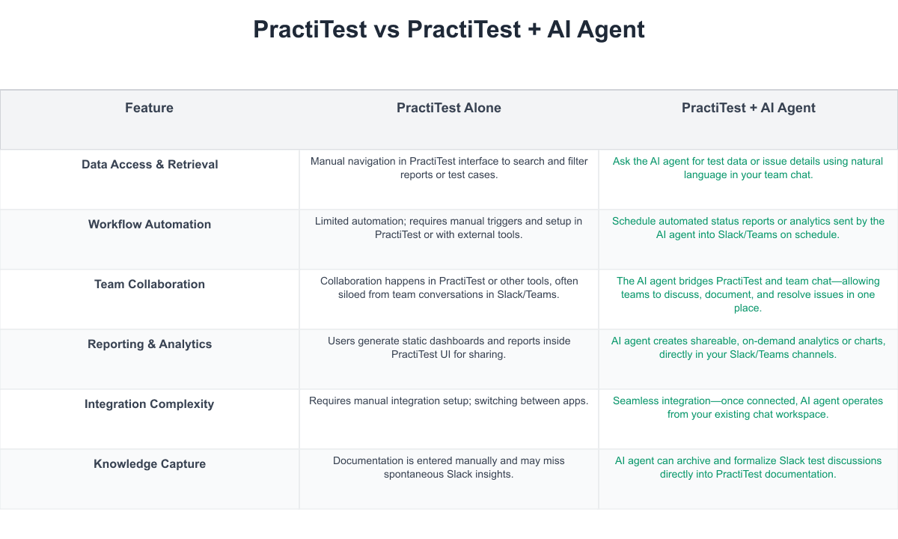Click the "Data Access & Retrieval" row label
Viewport: 898px width, 539px height.
[x=150, y=165]
